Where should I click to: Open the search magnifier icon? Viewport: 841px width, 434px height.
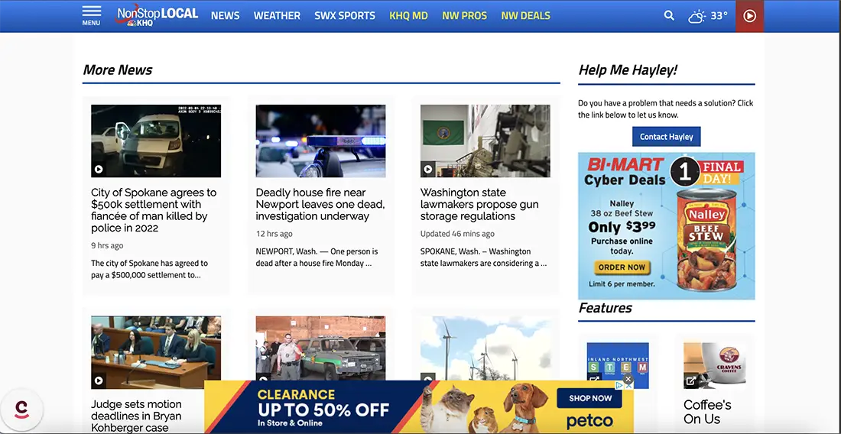point(669,15)
